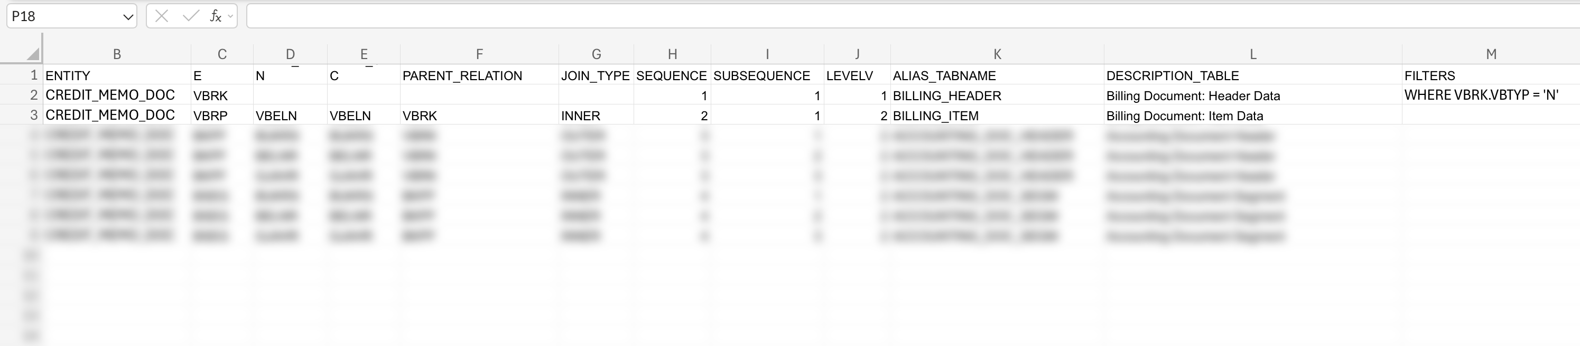Click the Cancel (X) icon beside the formula bar
Image resolution: width=1580 pixels, height=346 pixels.
pyautogui.click(x=161, y=16)
